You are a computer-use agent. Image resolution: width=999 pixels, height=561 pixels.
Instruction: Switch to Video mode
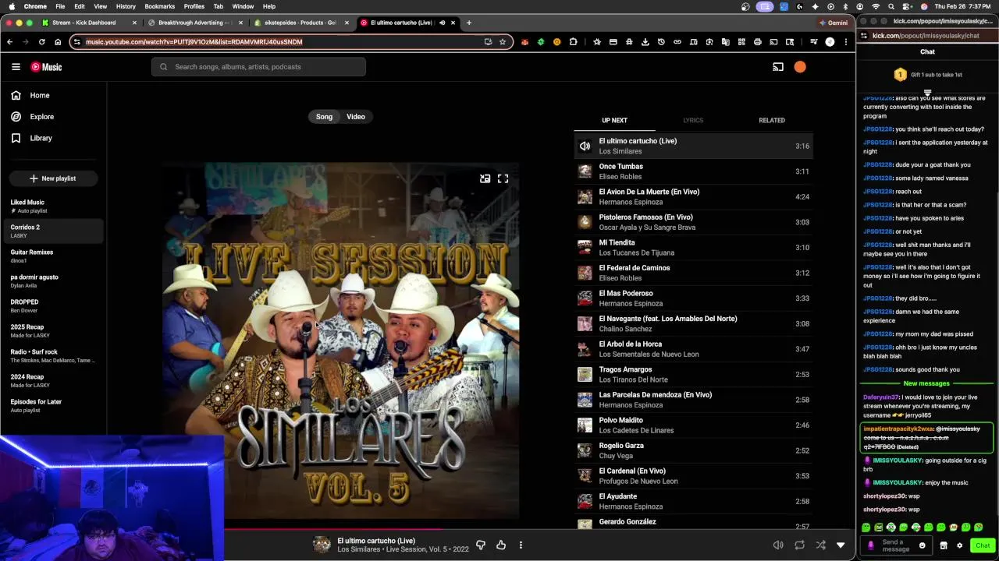tap(356, 117)
